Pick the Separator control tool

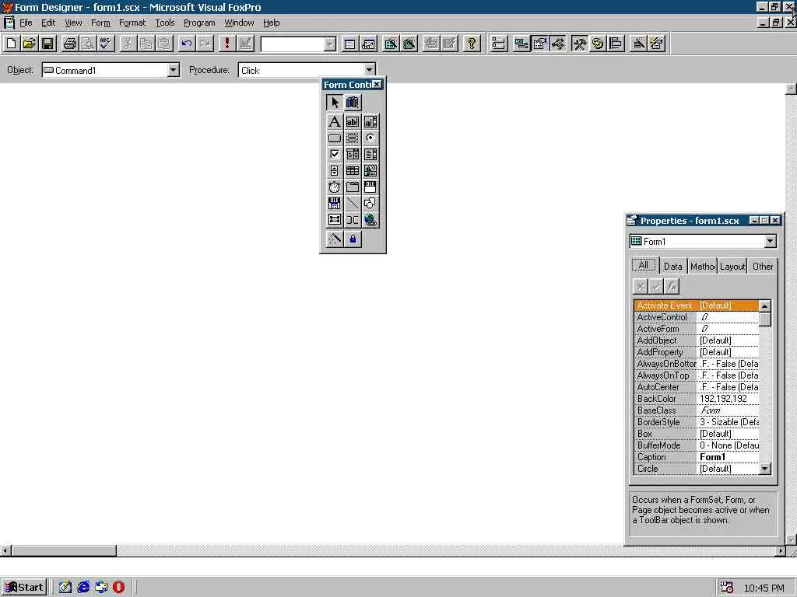click(353, 220)
